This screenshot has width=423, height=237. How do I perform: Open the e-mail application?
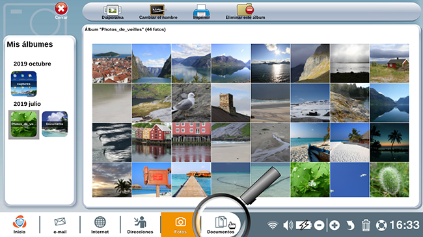[x=60, y=225]
